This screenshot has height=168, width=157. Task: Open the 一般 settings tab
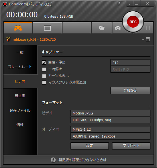click(x=20, y=52)
